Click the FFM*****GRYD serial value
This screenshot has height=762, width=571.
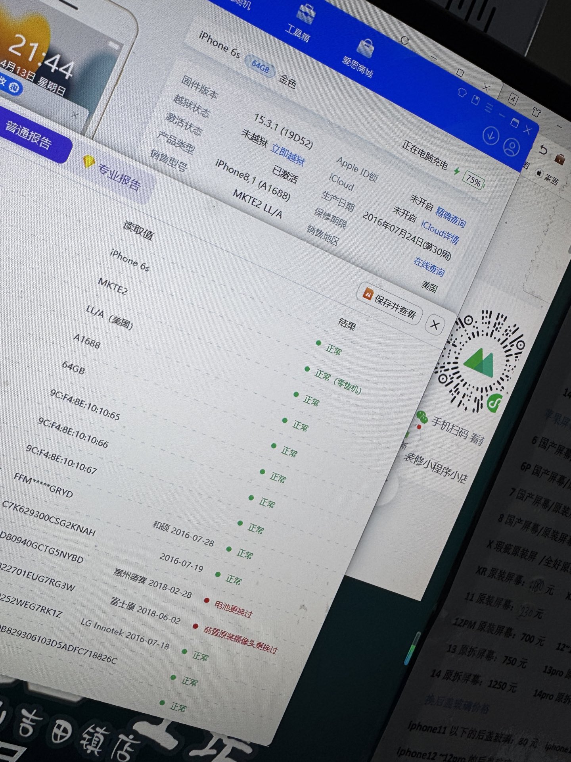coord(43,485)
